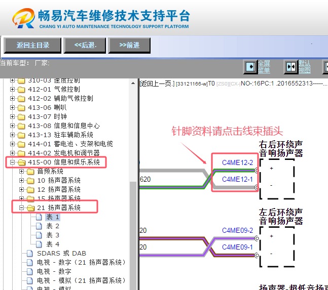The image size is (328, 290).
Task: Click the 表 3 document icon
Action: (39, 235)
